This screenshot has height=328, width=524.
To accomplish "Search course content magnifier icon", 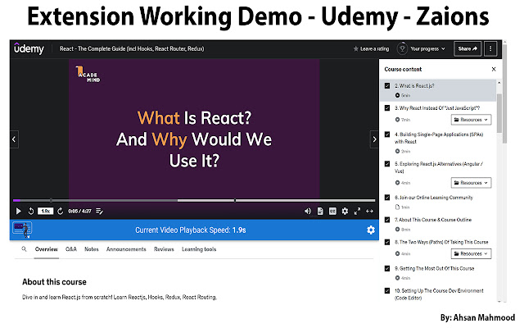I will pos(24,249).
